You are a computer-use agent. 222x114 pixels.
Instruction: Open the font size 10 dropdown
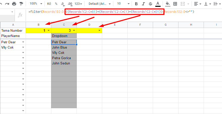point(123,4)
